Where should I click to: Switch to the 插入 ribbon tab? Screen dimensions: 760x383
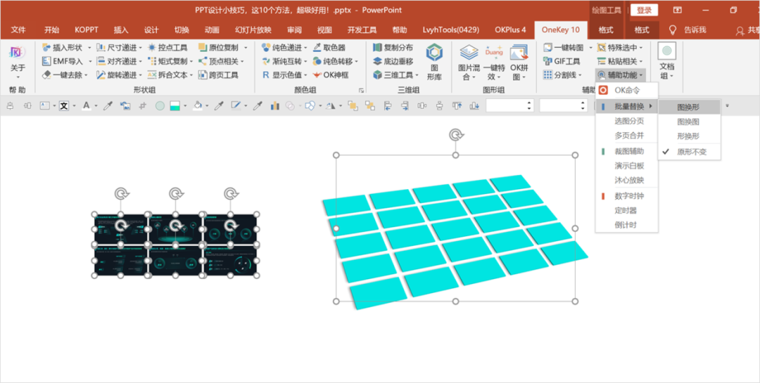coord(121,30)
